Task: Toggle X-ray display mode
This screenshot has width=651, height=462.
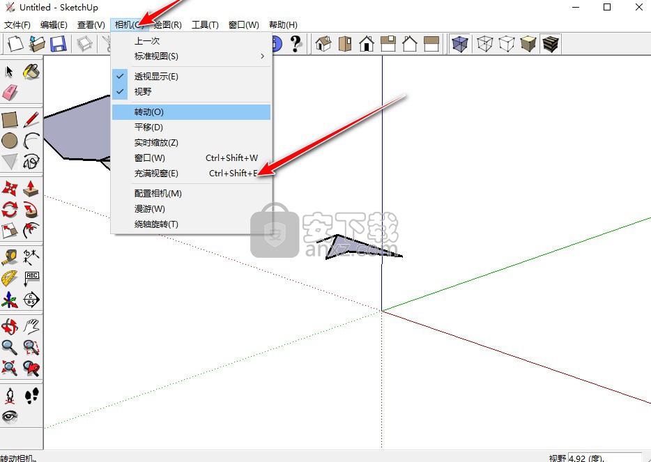Action: click(x=459, y=44)
